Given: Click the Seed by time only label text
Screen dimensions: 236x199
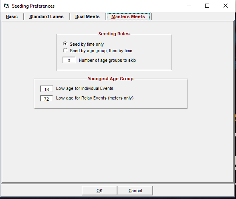Looking at the screenshot, I should point(87,44).
